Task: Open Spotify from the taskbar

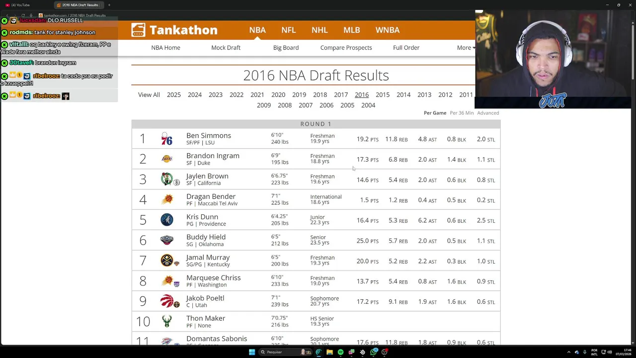Action: pyautogui.click(x=340, y=352)
